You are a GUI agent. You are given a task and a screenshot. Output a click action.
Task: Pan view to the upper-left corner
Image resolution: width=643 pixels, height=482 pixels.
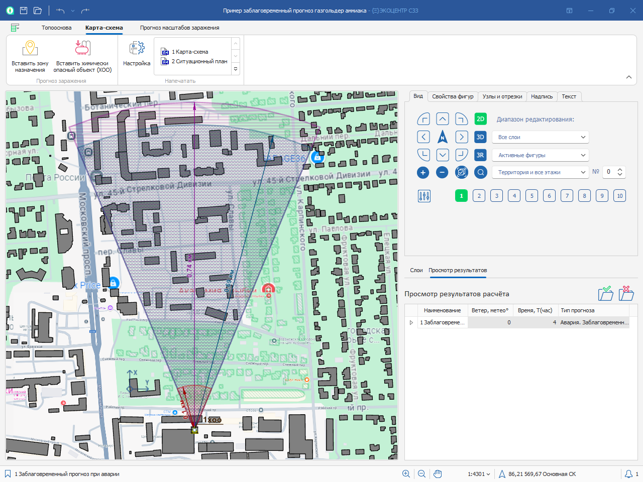423,119
